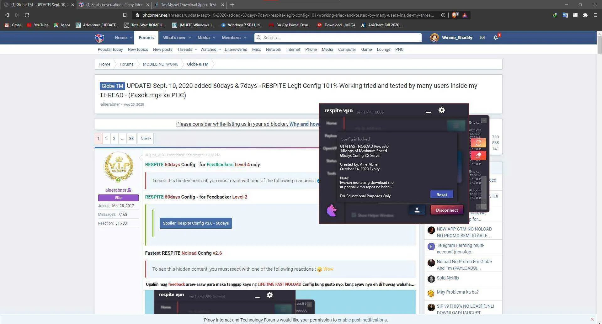Bookmark this page icon
Screen dimensions: 602x324
point(125,15)
